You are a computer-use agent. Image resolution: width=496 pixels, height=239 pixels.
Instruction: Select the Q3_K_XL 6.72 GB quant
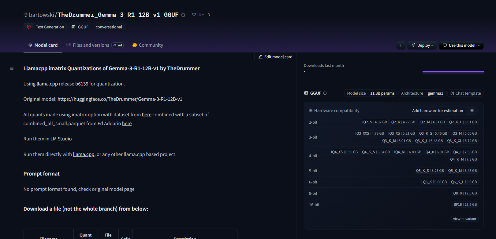click(x=462, y=141)
